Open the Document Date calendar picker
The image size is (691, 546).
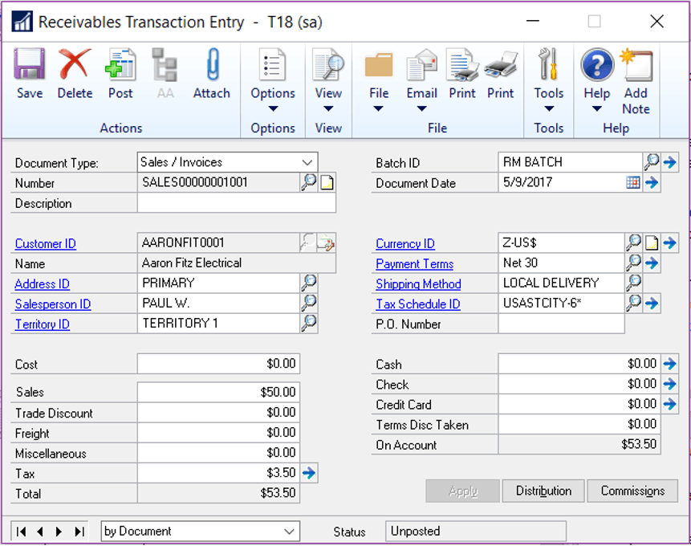click(633, 183)
